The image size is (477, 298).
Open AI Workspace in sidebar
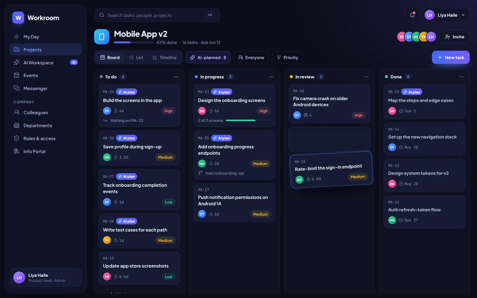[x=46, y=63]
